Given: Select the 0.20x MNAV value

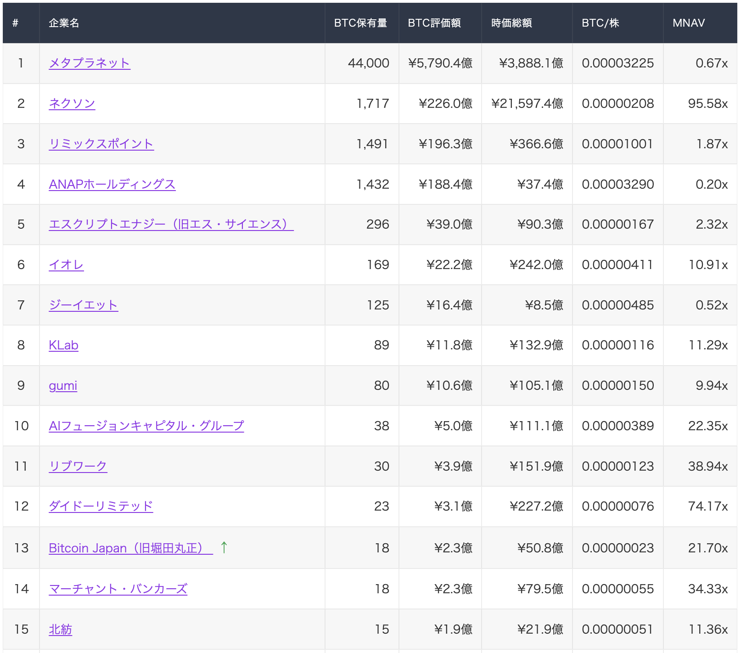Looking at the screenshot, I should (x=712, y=184).
